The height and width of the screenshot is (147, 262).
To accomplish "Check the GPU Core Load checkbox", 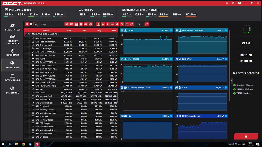I will 29,106.
